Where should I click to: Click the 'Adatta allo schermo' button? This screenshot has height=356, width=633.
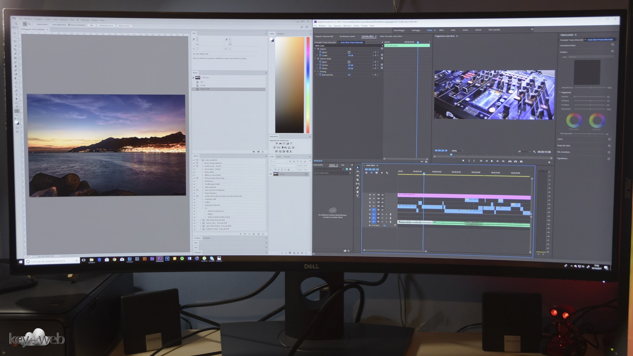pos(106,25)
